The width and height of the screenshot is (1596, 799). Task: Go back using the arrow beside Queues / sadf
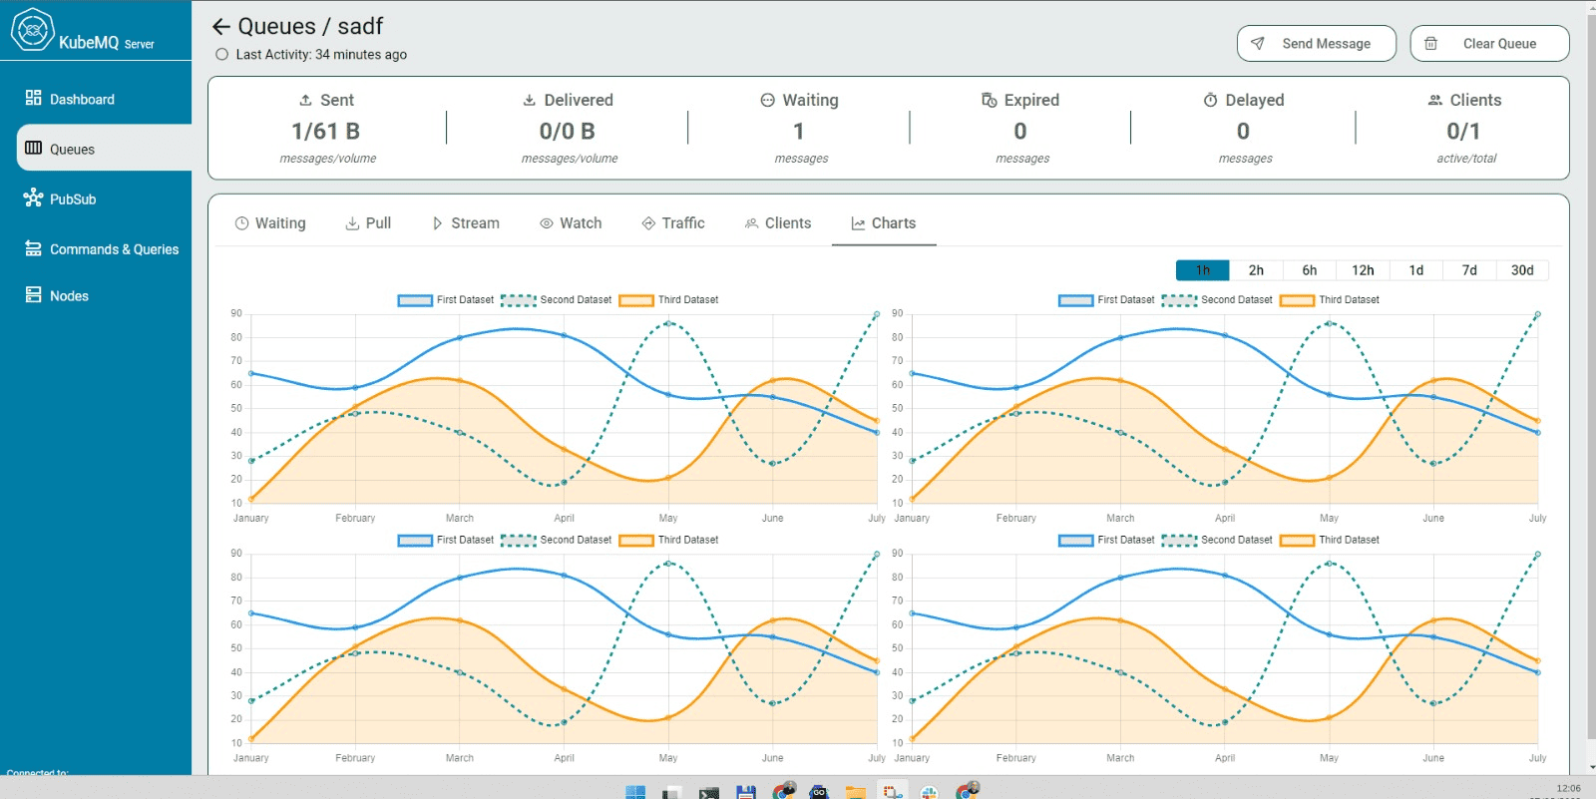[x=221, y=27]
